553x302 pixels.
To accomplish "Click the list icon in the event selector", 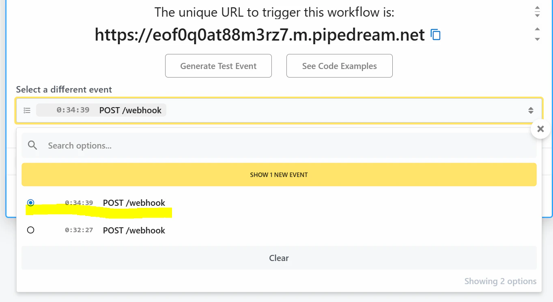I will tap(27, 110).
